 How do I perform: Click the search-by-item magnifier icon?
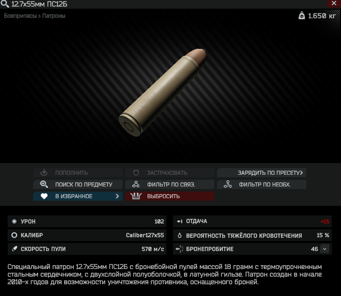coord(44,184)
